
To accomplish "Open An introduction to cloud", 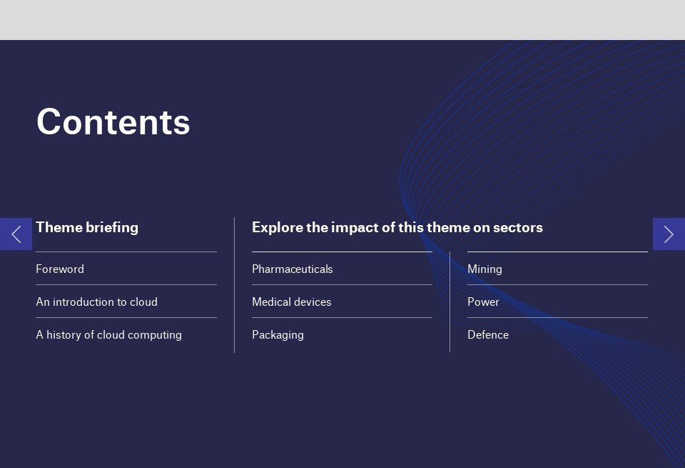I will coord(96,302).
